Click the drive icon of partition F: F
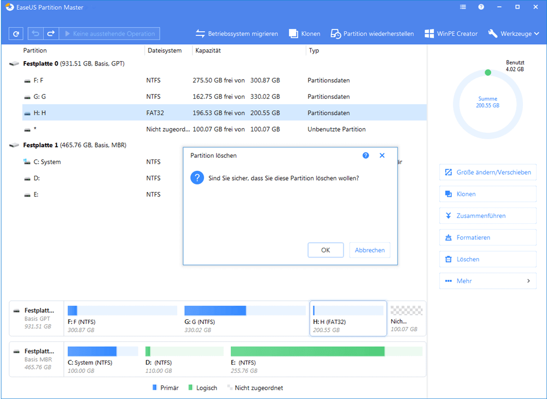The width and height of the screenshot is (547, 399). pos(27,81)
